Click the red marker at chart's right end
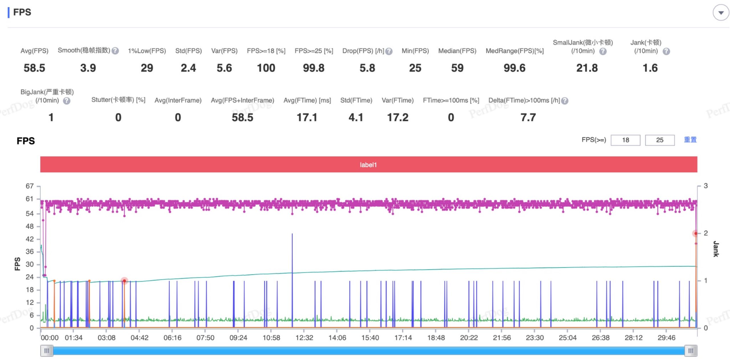The width and height of the screenshot is (730, 359). coord(695,234)
